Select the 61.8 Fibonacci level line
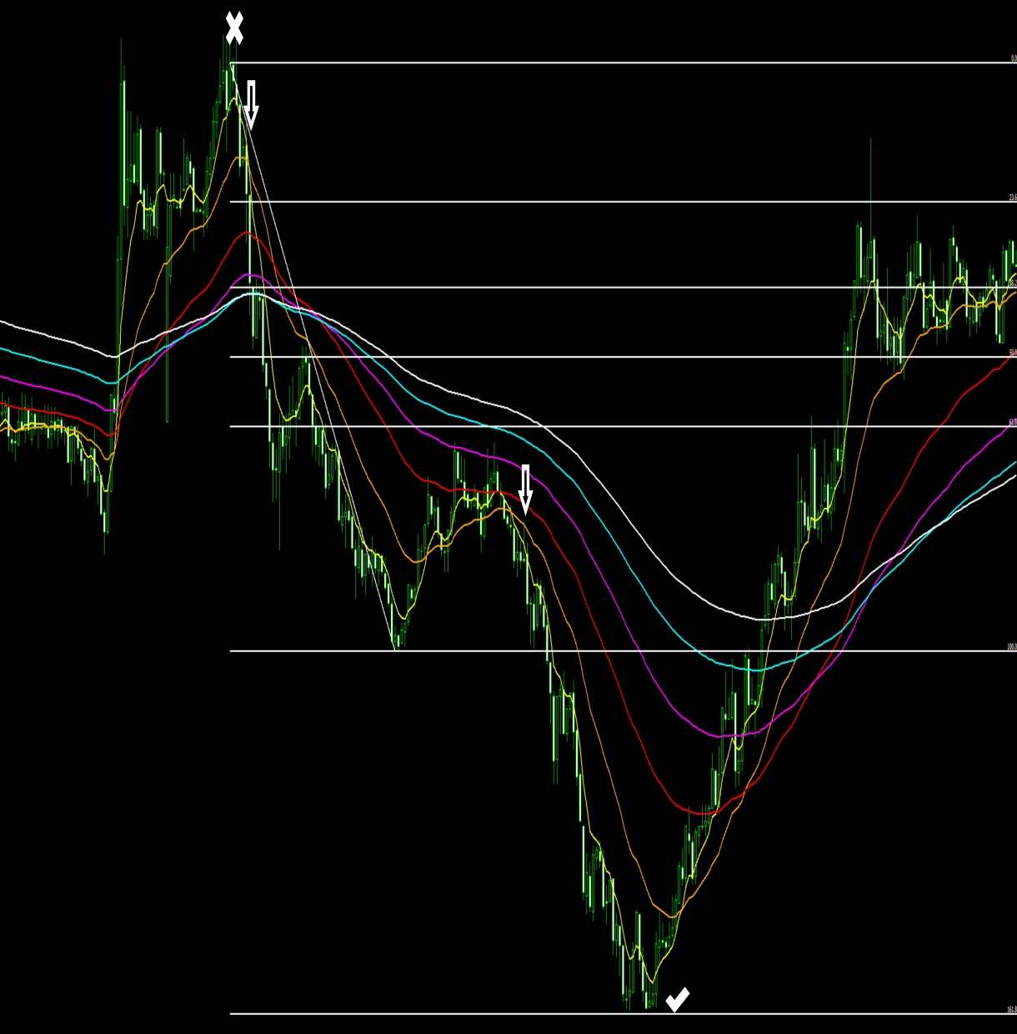Image resolution: width=1017 pixels, height=1034 pixels. coord(624,426)
